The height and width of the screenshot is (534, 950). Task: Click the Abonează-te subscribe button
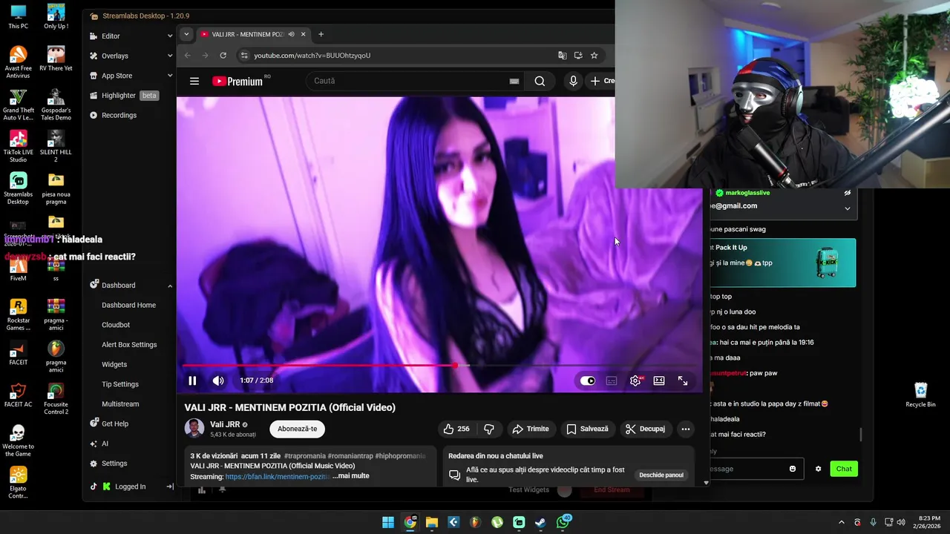(x=298, y=429)
